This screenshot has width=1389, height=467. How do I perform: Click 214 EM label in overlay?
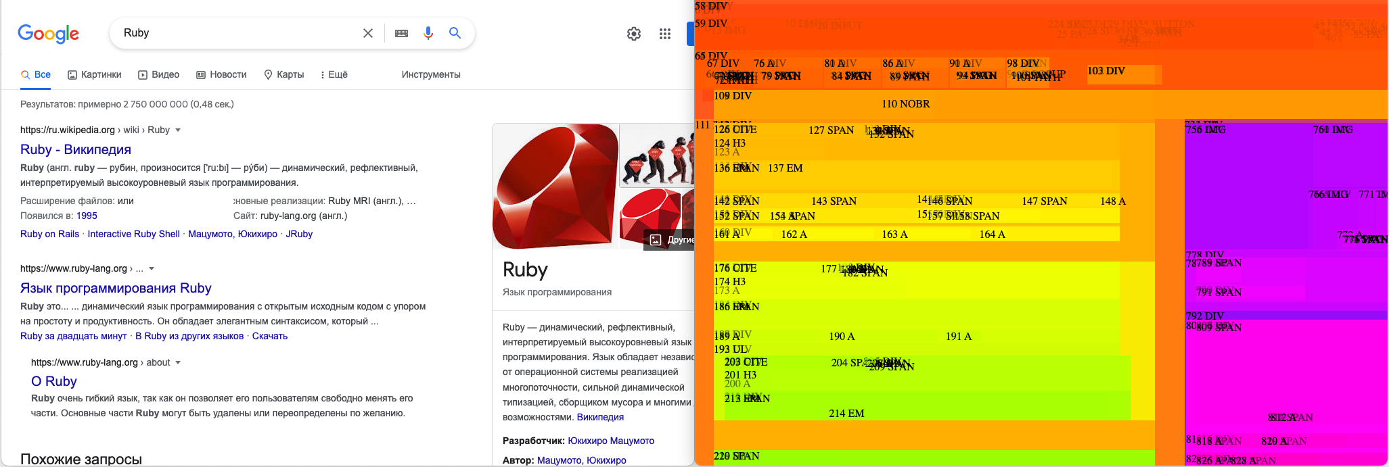846,414
